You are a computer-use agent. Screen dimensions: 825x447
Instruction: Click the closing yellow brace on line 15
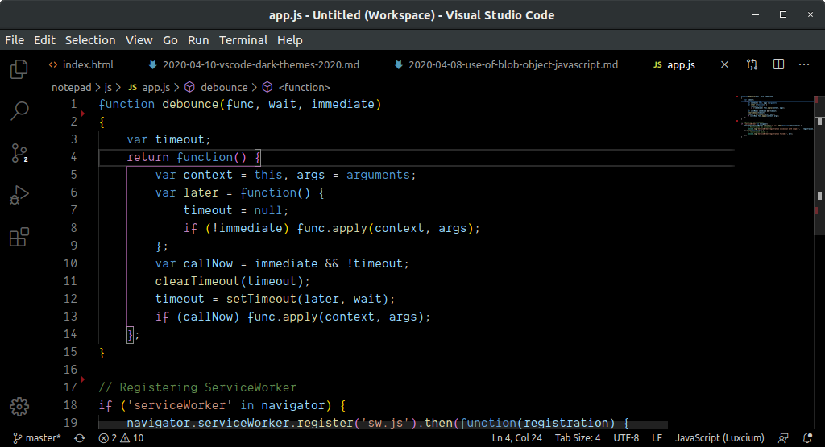point(102,352)
